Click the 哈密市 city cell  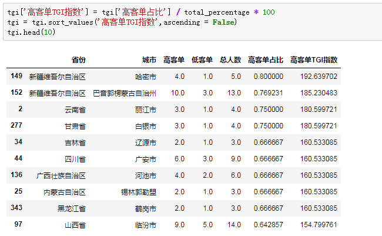[146, 77]
